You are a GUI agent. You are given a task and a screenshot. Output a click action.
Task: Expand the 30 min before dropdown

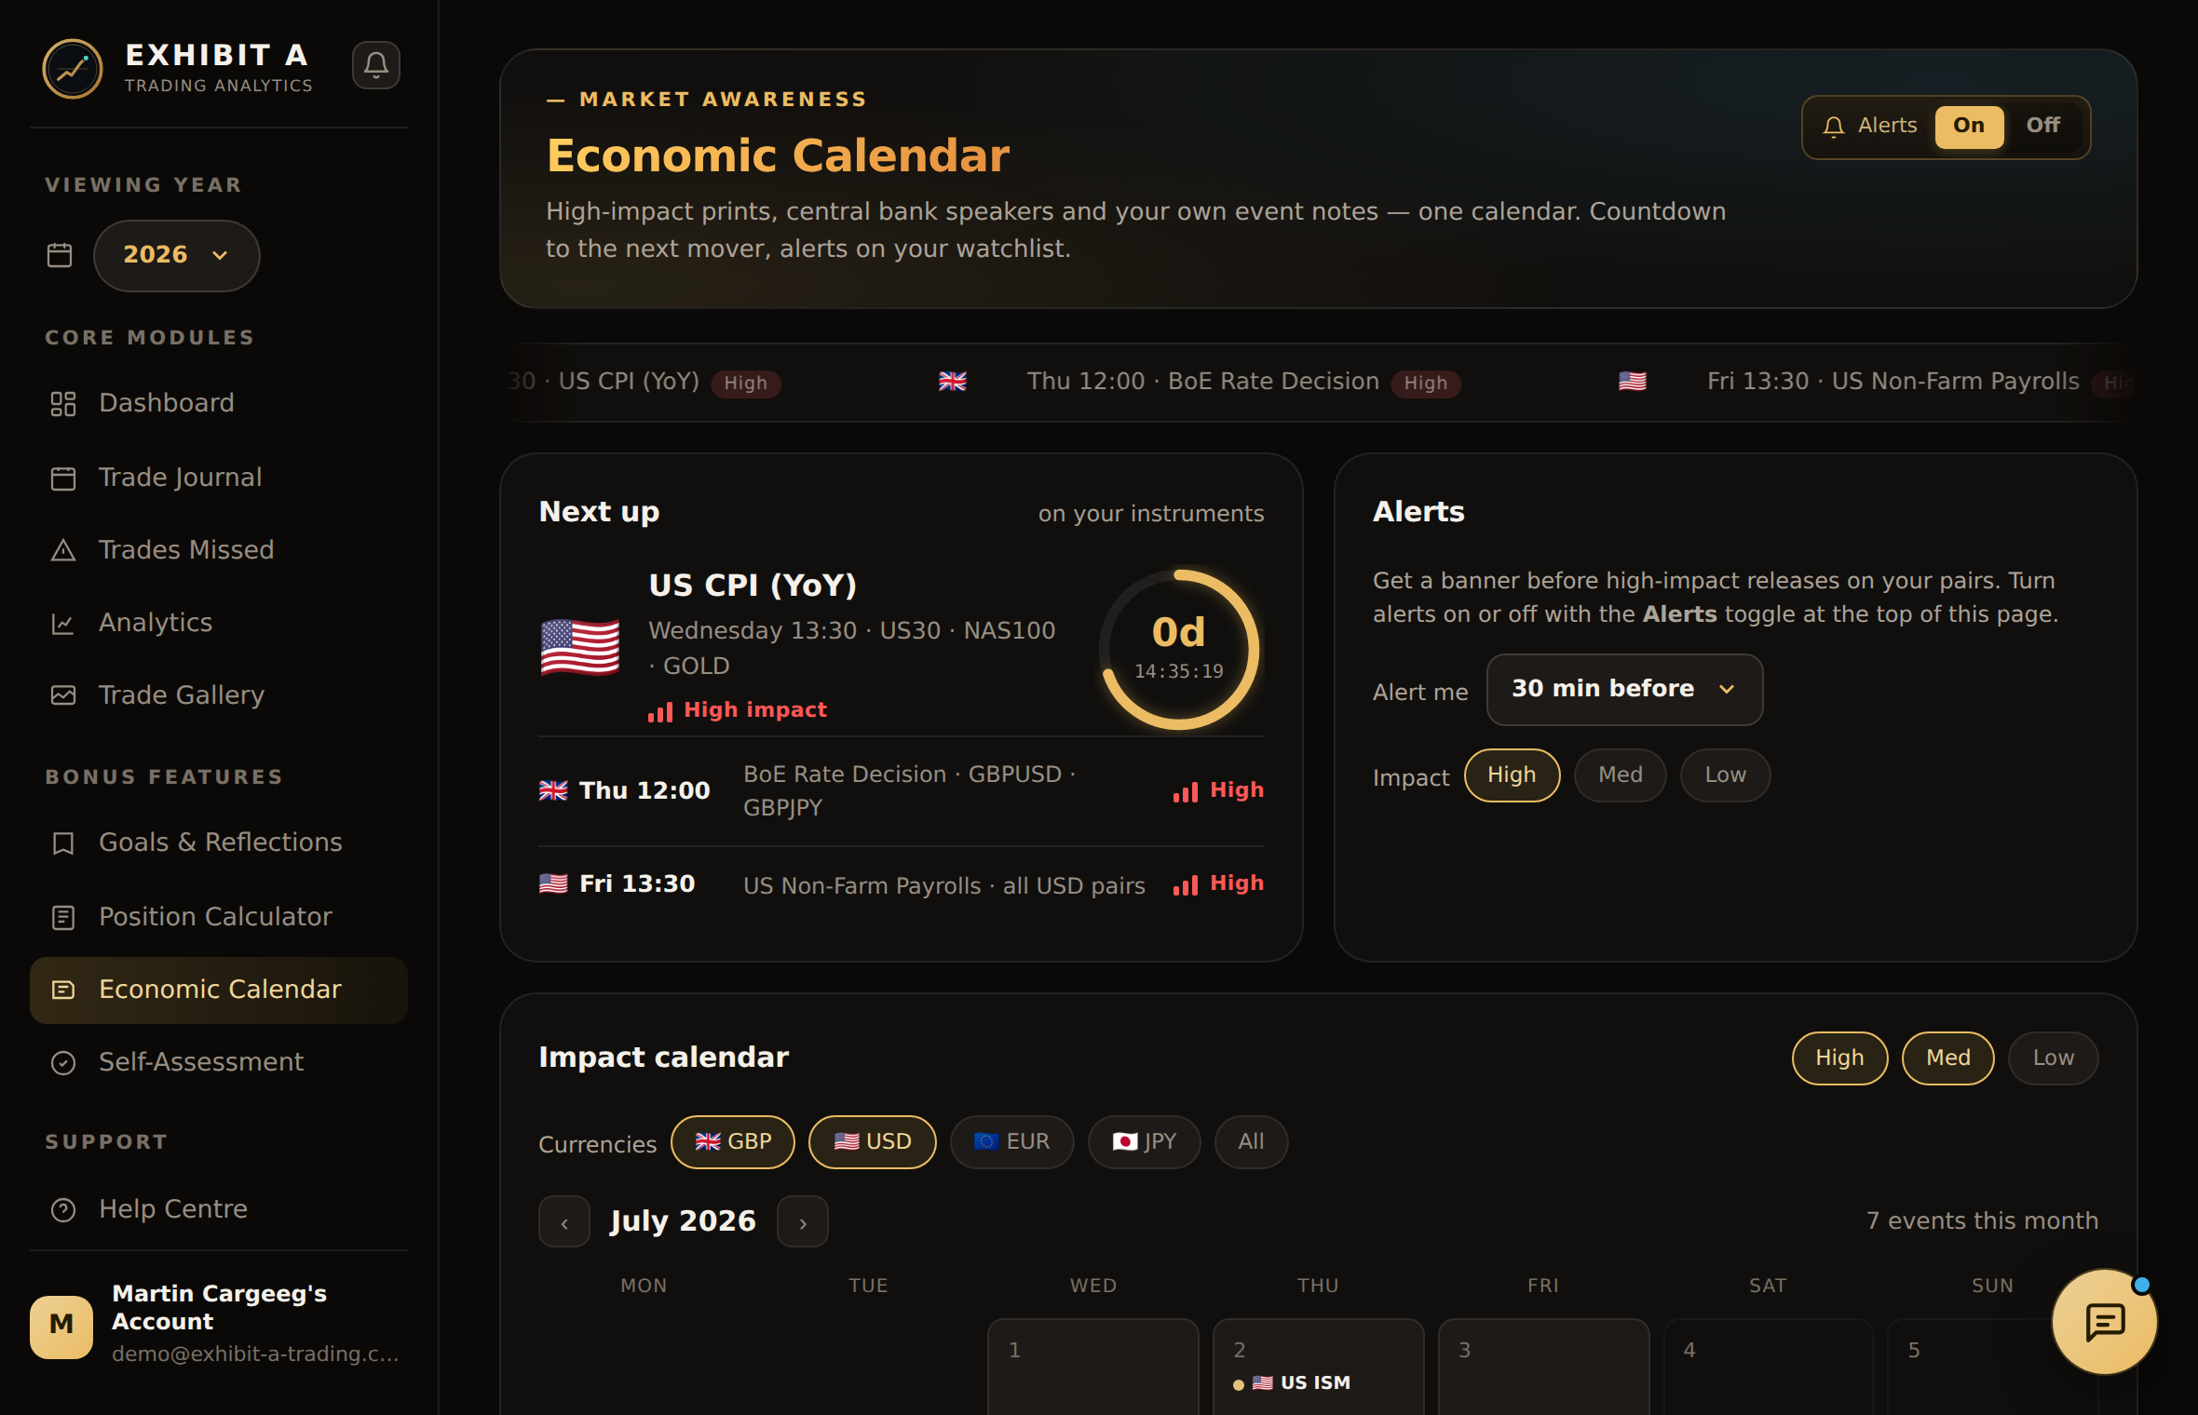click(x=1624, y=689)
